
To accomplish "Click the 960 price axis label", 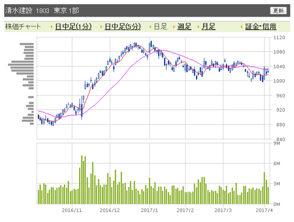I will pos(281,96).
